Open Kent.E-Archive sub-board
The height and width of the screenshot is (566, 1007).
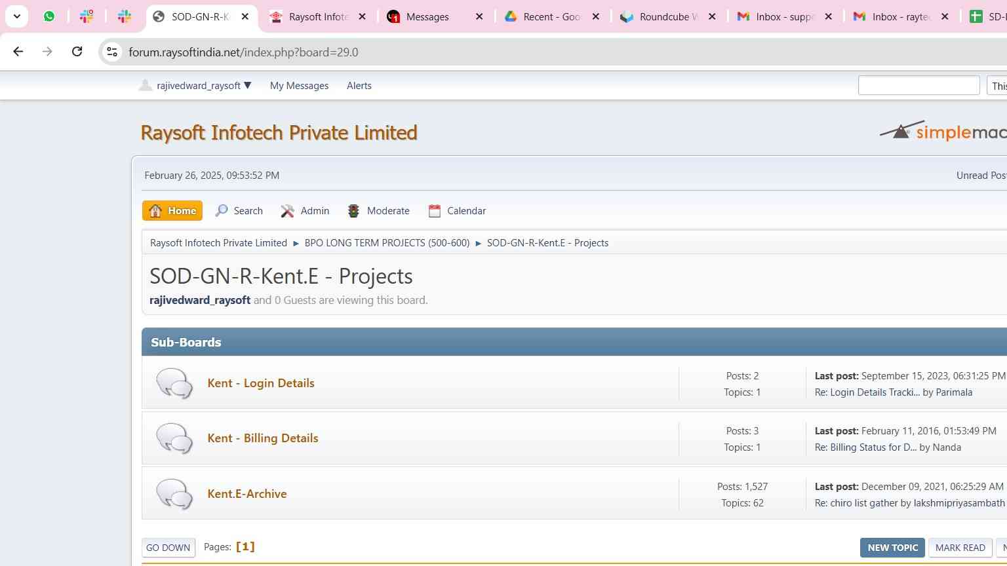click(x=247, y=494)
